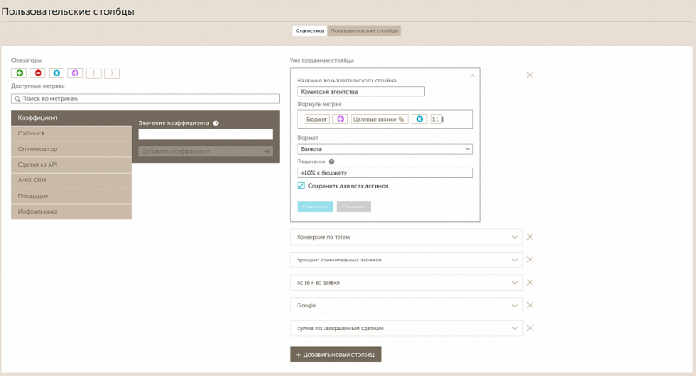This screenshot has height=376, width=696.
Task: Select the Calltouch metrics category
Action: pyautogui.click(x=71, y=133)
